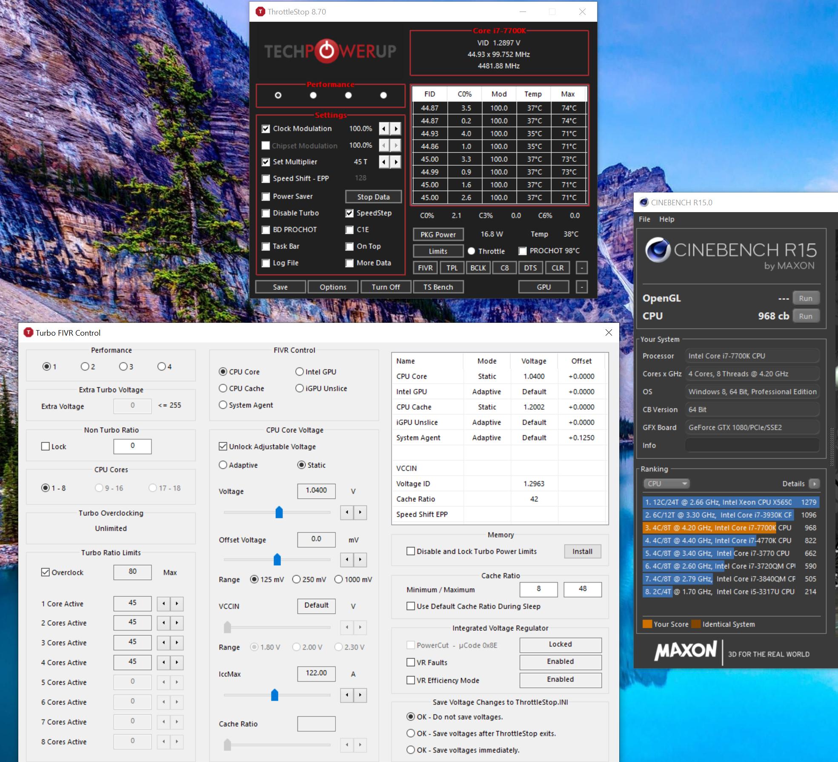Clear data with the CLR button
Screen dimensions: 838x762
coord(558,268)
